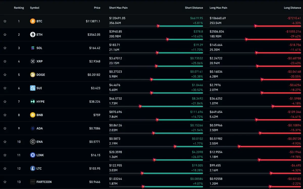Click BTC long distance red bar
Image resolution: width=303 pixels, height=189 pixels.
pos(278,26)
